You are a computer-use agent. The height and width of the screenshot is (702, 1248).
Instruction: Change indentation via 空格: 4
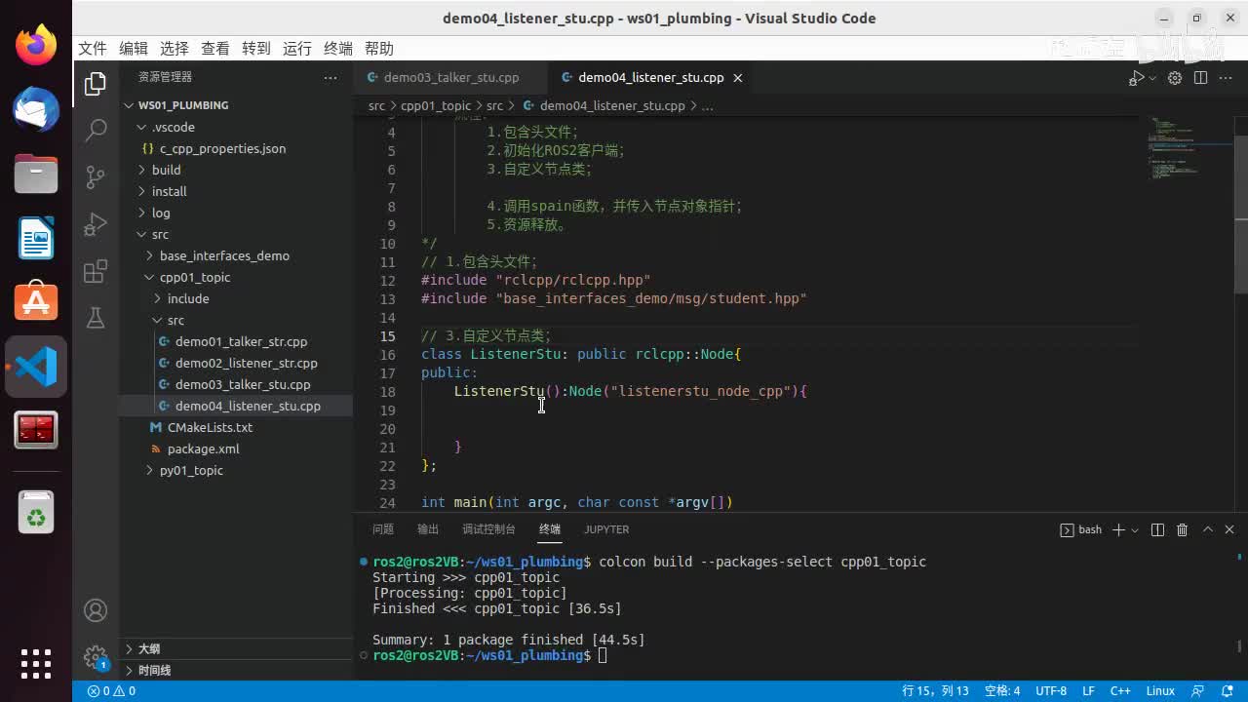pyautogui.click(x=1002, y=691)
